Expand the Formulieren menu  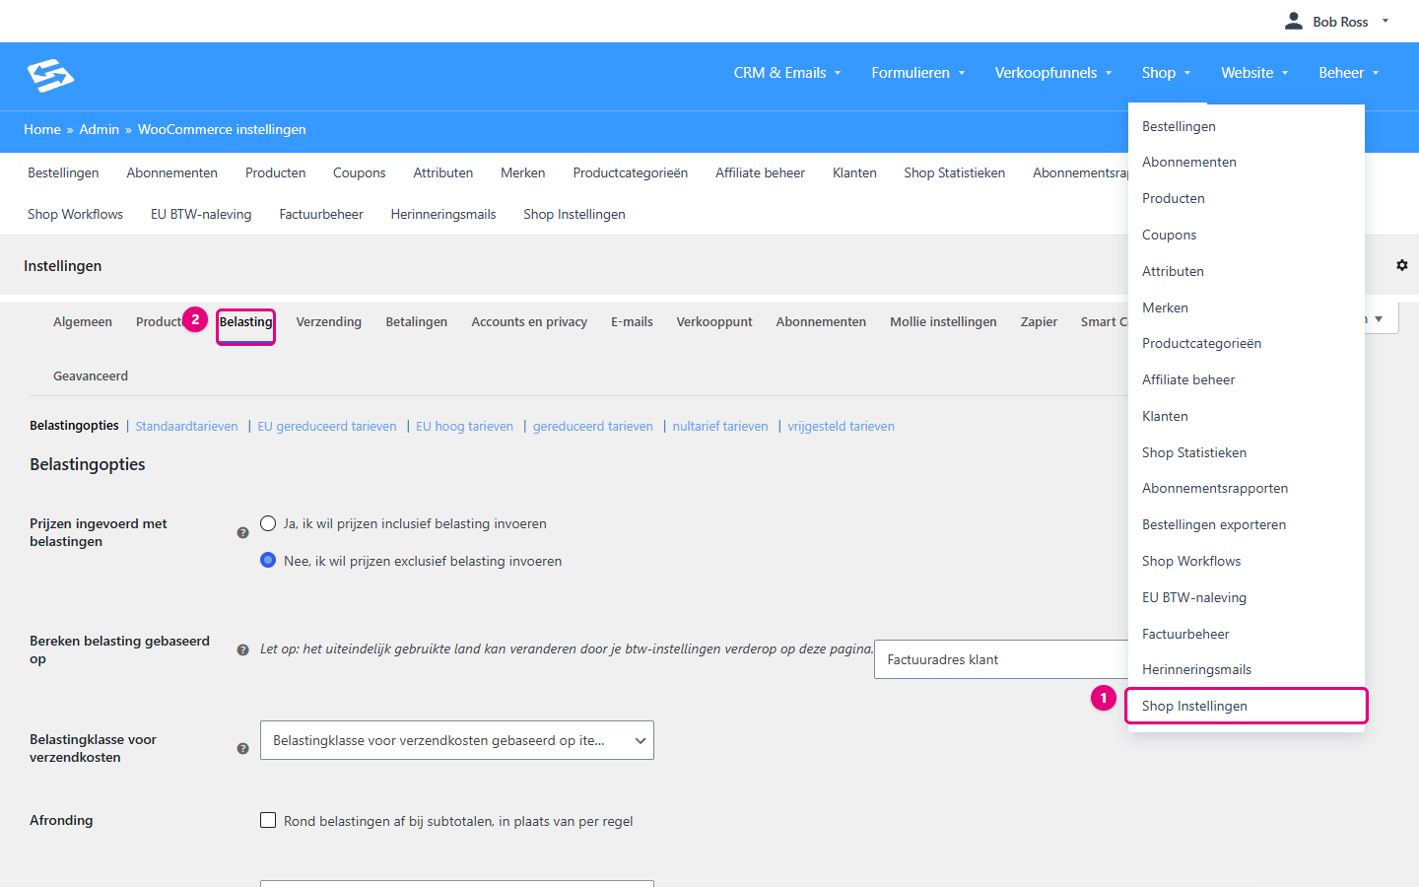(x=918, y=73)
